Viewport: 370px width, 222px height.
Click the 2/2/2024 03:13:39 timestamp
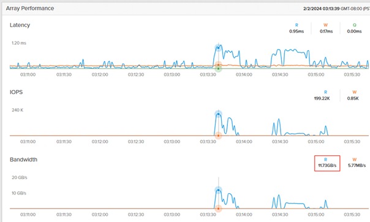click(x=321, y=9)
